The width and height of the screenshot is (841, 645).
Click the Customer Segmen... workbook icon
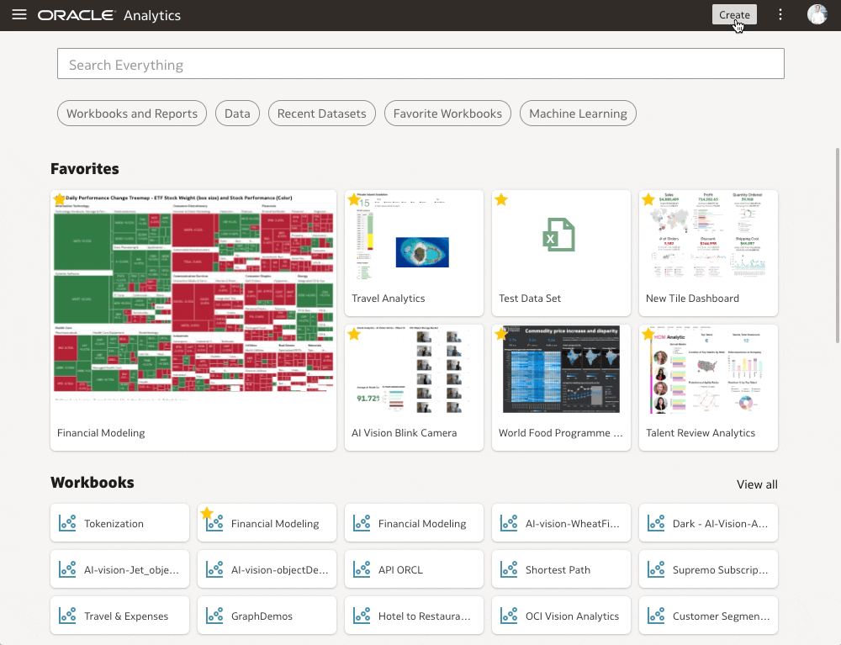click(x=656, y=615)
